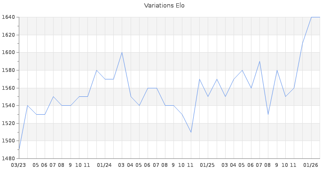Click the 1480 y-axis label

pos(8,158)
